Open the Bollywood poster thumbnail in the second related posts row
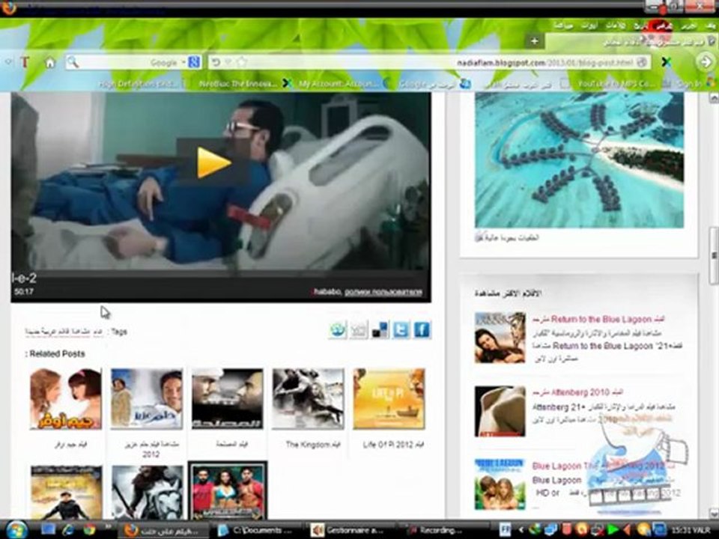This screenshot has width=719, height=539. (228, 490)
